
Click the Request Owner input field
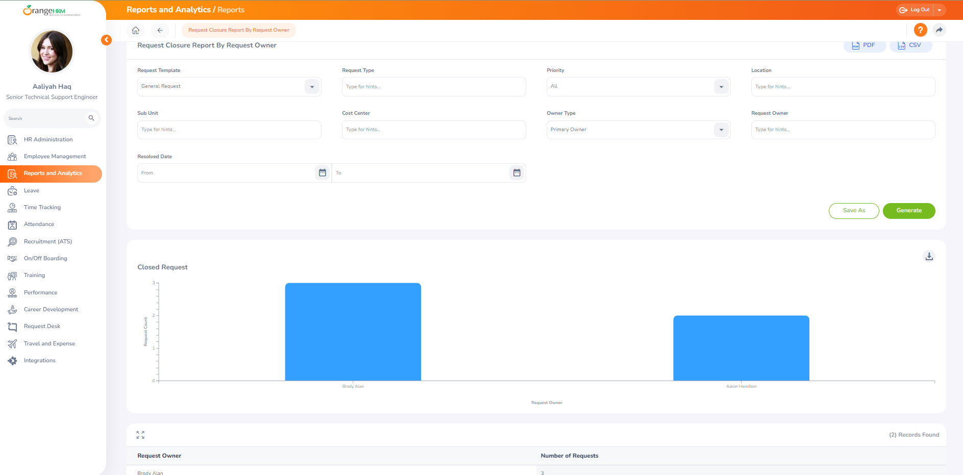pos(843,130)
